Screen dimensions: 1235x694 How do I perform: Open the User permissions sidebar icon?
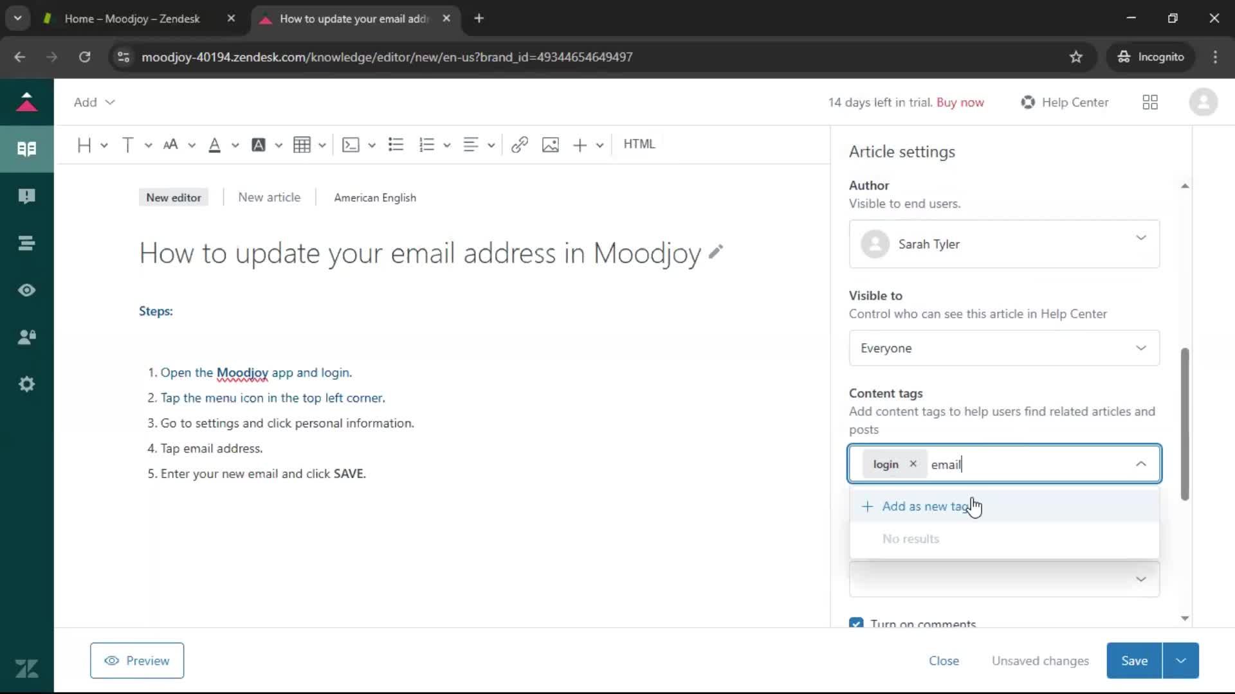point(26,337)
